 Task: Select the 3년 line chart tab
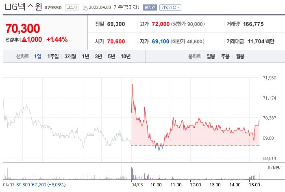click(98, 56)
